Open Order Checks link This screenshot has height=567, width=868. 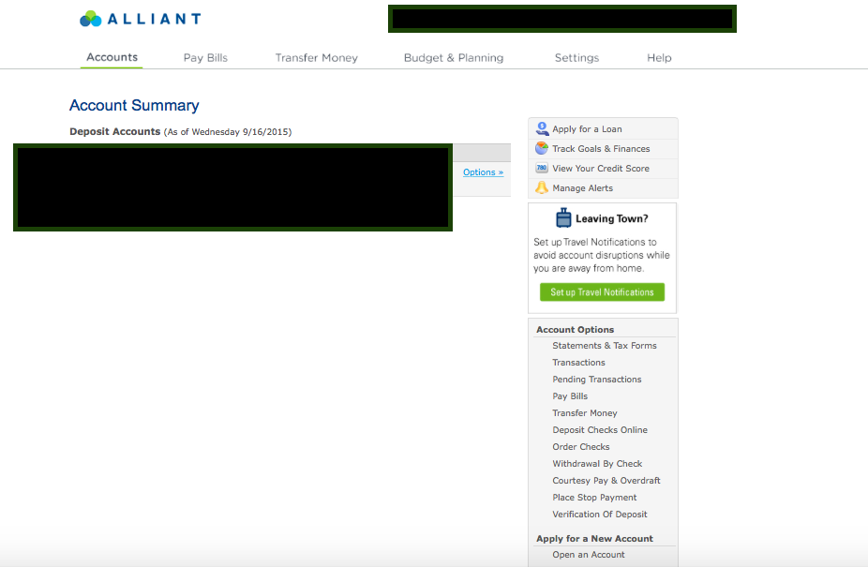(581, 447)
